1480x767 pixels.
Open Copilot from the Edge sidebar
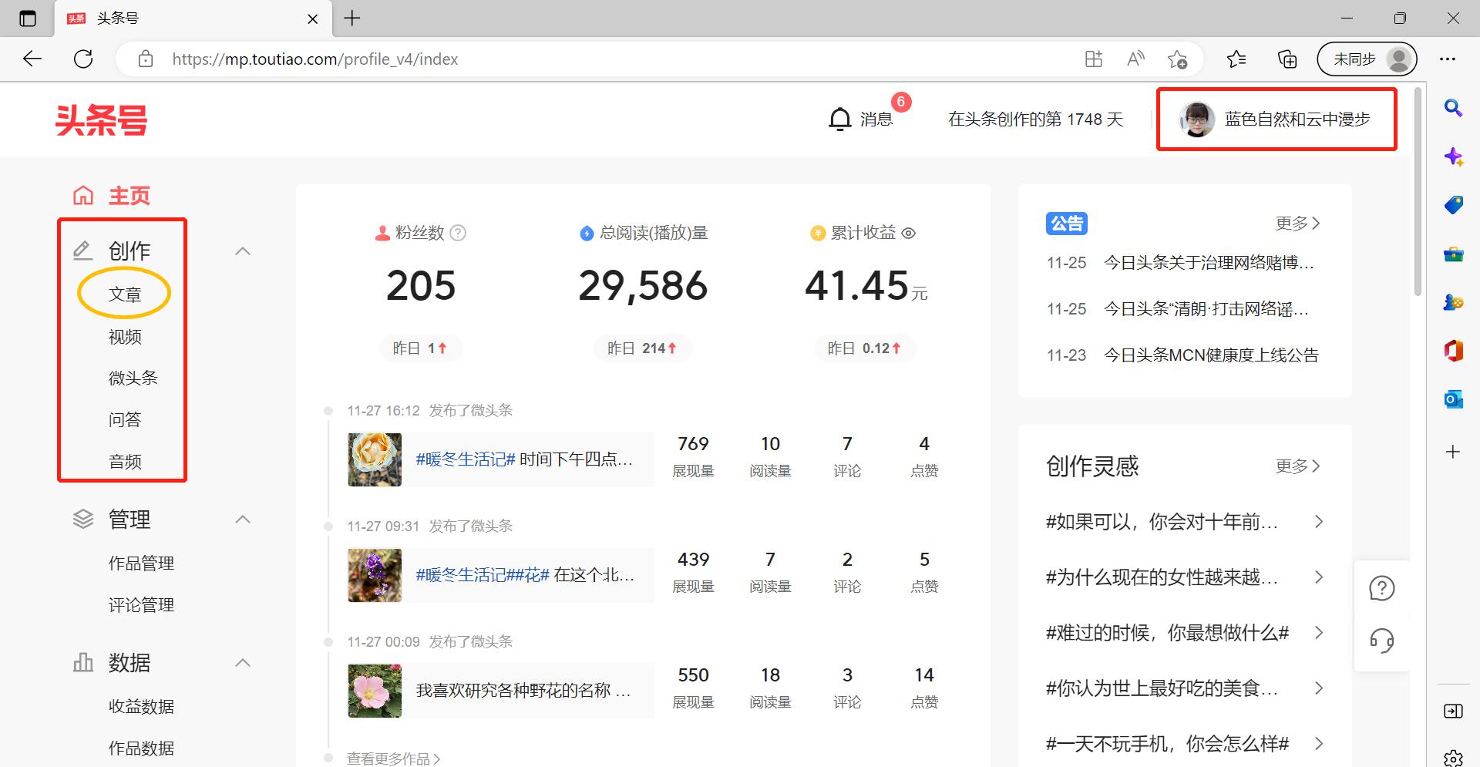tap(1454, 156)
